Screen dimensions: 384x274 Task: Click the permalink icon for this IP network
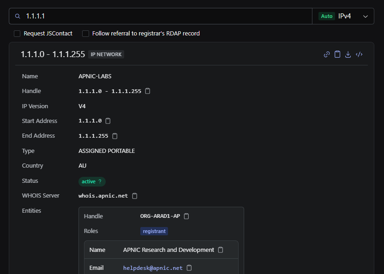[x=326, y=54]
